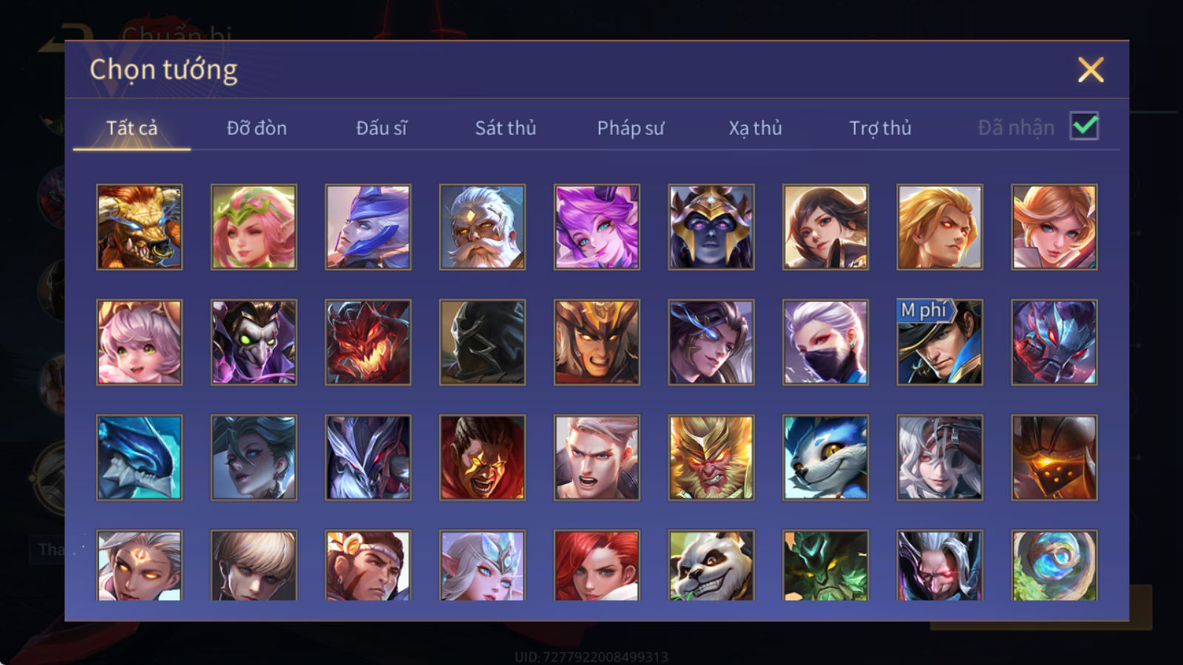The height and width of the screenshot is (665, 1183).
Task: Close the Chọn tướng dialog
Action: point(1091,69)
